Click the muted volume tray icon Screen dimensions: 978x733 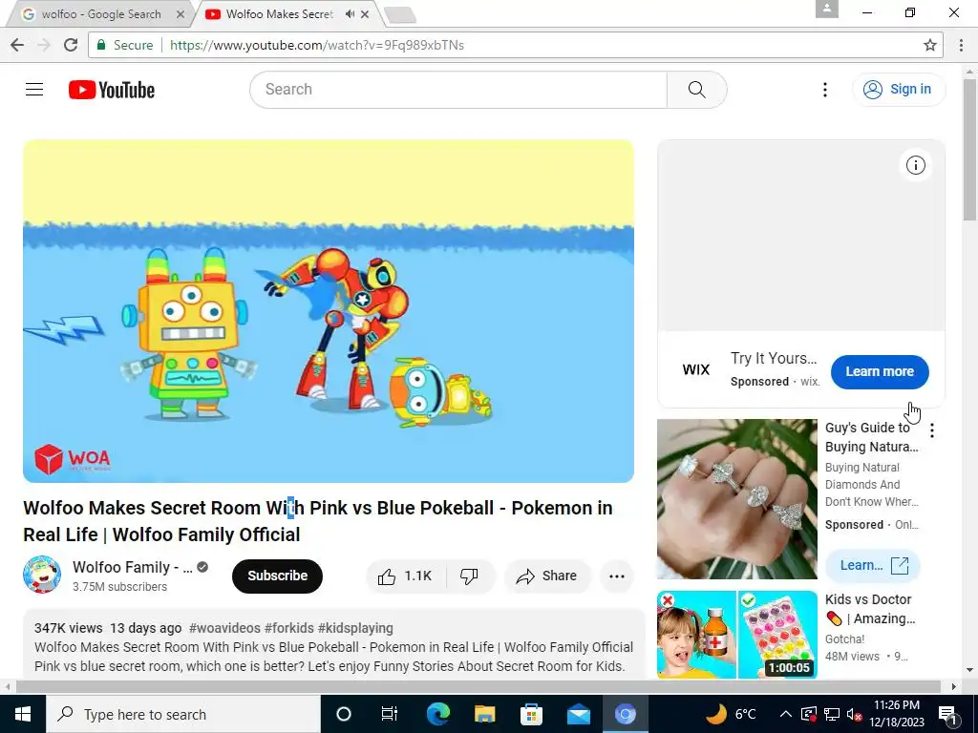pos(855,714)
